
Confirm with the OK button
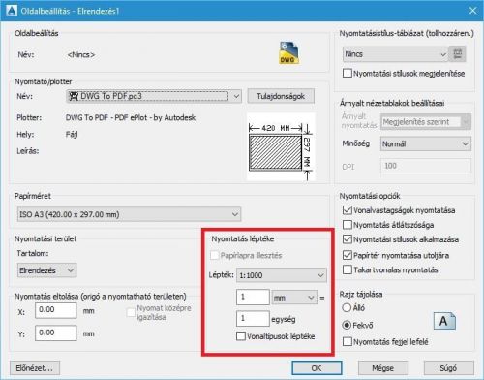(317, 368)
